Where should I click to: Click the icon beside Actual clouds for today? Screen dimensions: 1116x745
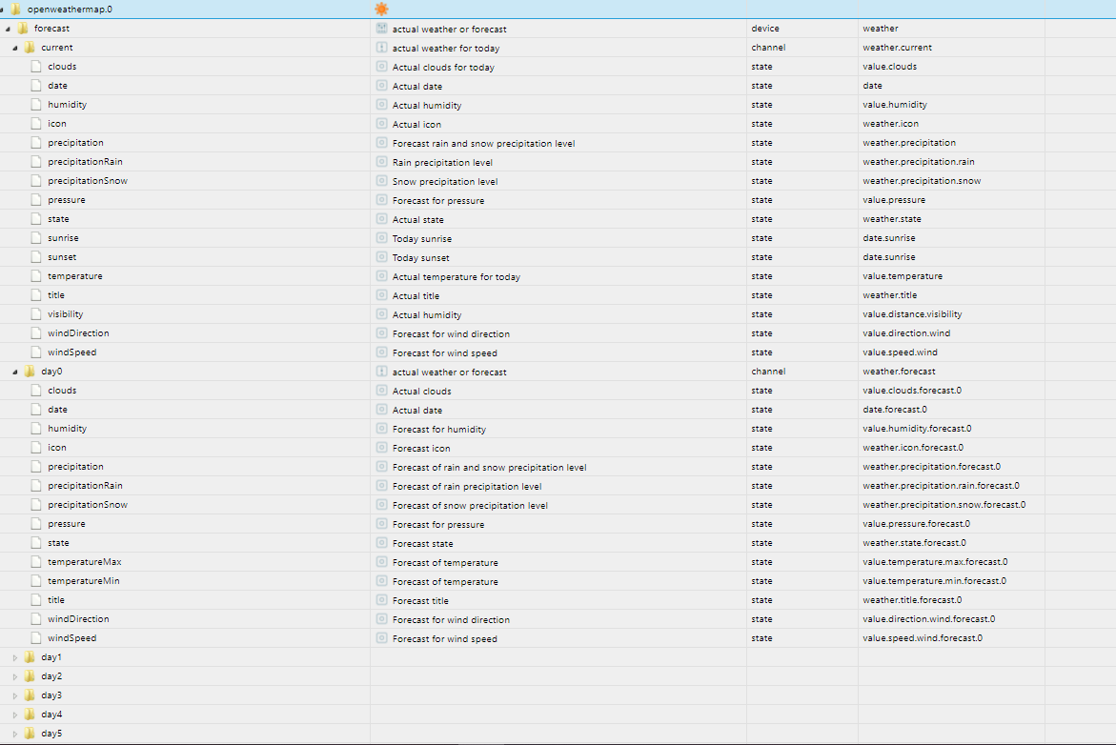pos(381,67)
